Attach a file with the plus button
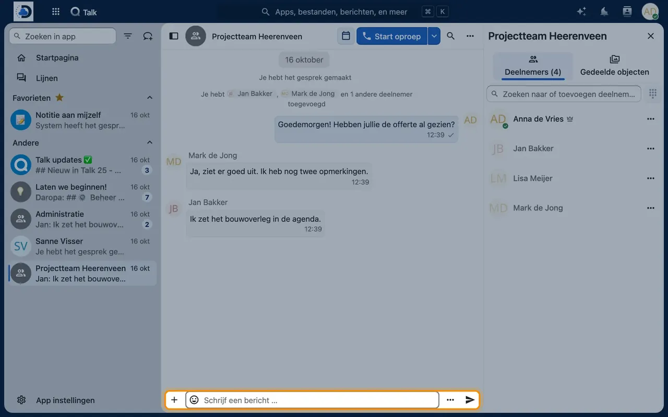The image size is (668, 417). [x=174, y=400]
